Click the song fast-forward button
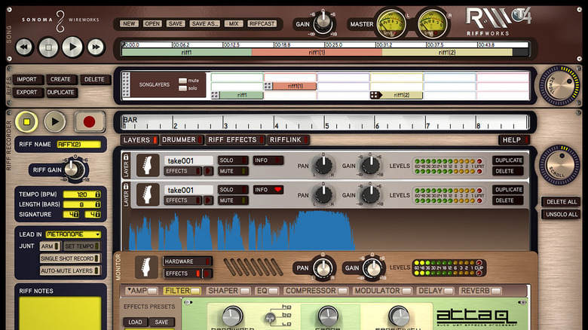Image resolution: width=588 pixels, height=330 pixels. (x=96, y=47)
